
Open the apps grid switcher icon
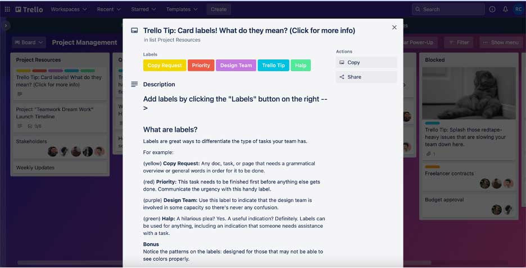click(7, 10)
